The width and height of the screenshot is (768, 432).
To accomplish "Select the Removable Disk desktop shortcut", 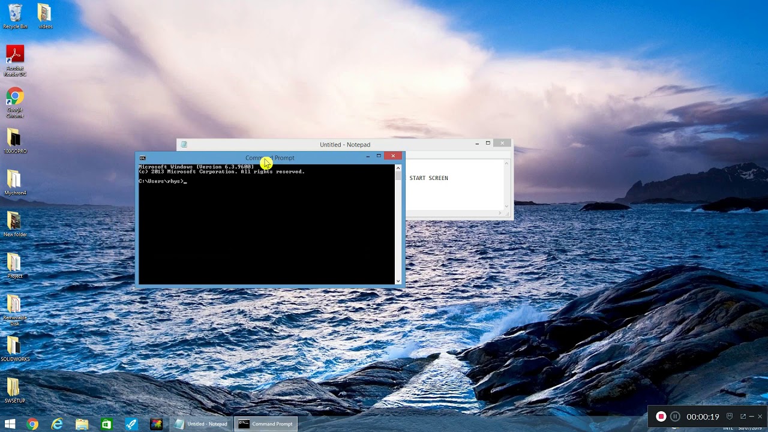I will (15, 310).
